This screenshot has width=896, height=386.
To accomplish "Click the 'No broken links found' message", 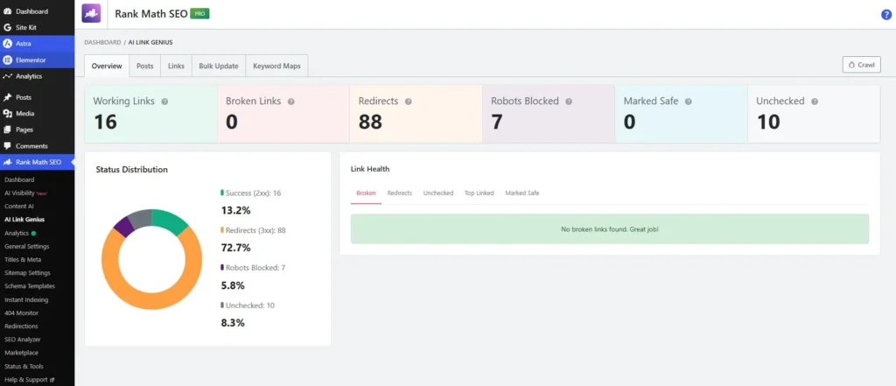I will (610, 229).
